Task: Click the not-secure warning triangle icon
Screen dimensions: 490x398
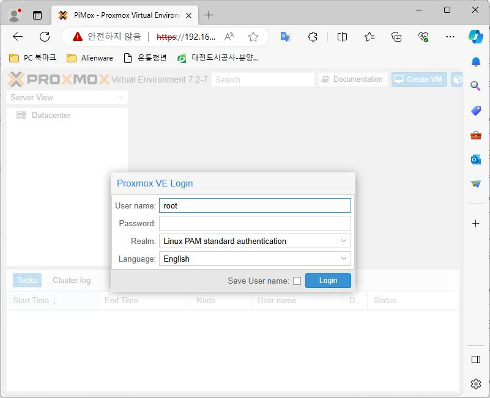Action: coord(78,37)
